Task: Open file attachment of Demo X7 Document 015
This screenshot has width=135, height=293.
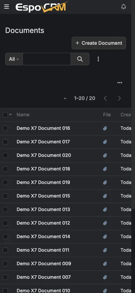Action: [x=105, y=196]
